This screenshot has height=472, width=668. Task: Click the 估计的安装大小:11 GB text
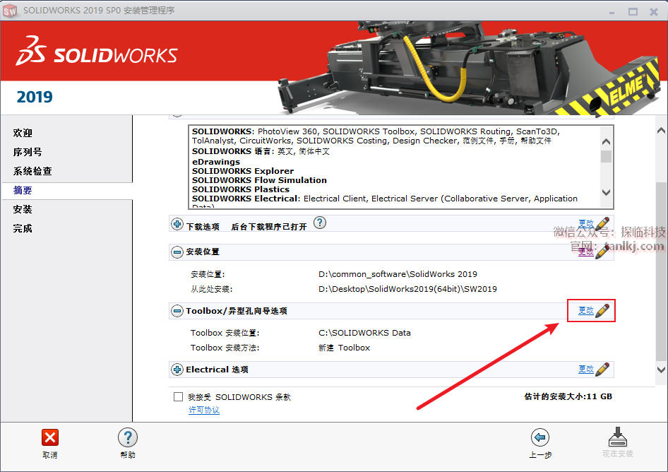pos(568,396)
